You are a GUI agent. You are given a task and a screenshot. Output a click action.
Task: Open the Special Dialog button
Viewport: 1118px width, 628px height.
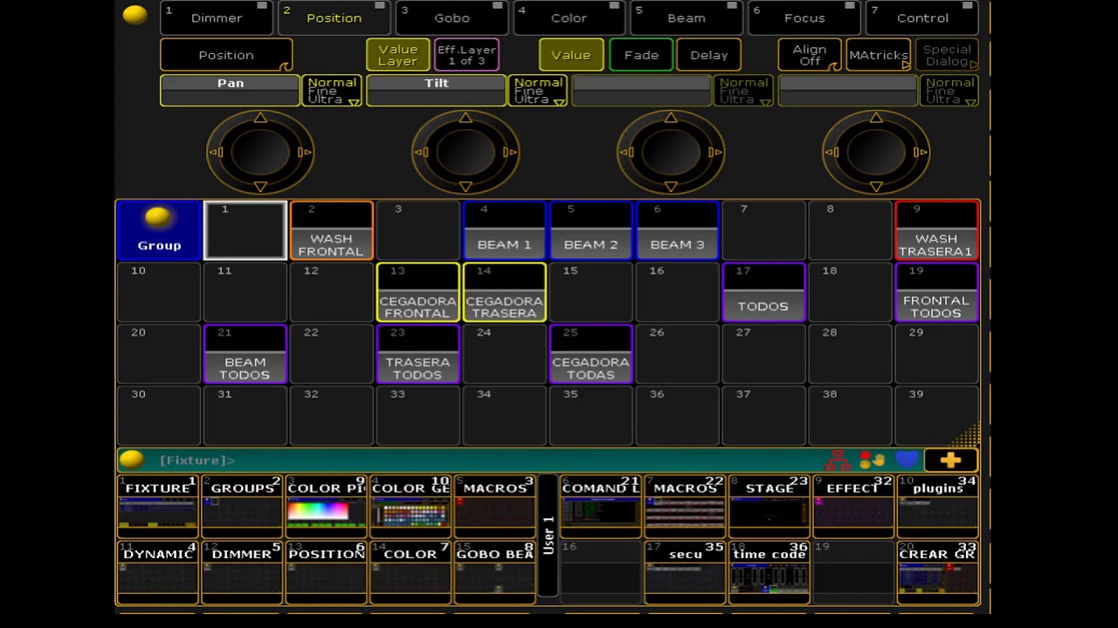click(x=947, y=55)
